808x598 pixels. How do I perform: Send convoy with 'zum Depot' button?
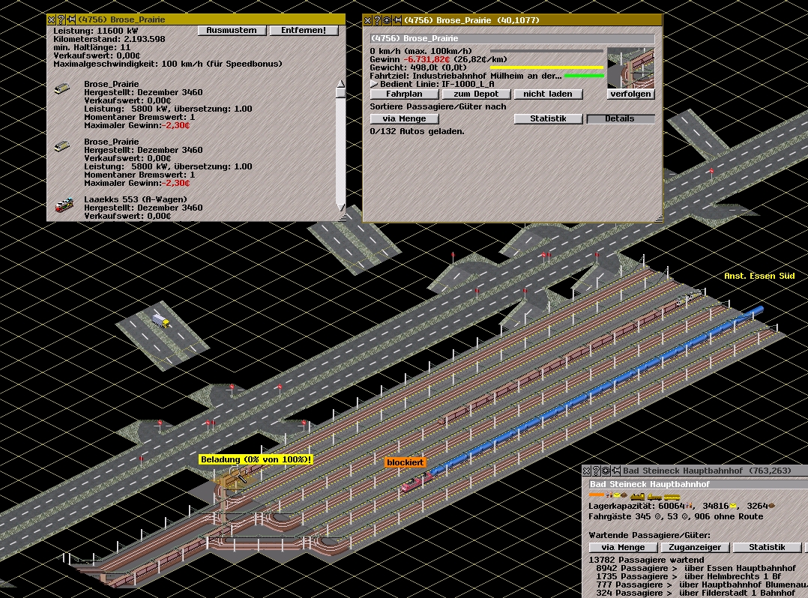[x=476, y=94]
